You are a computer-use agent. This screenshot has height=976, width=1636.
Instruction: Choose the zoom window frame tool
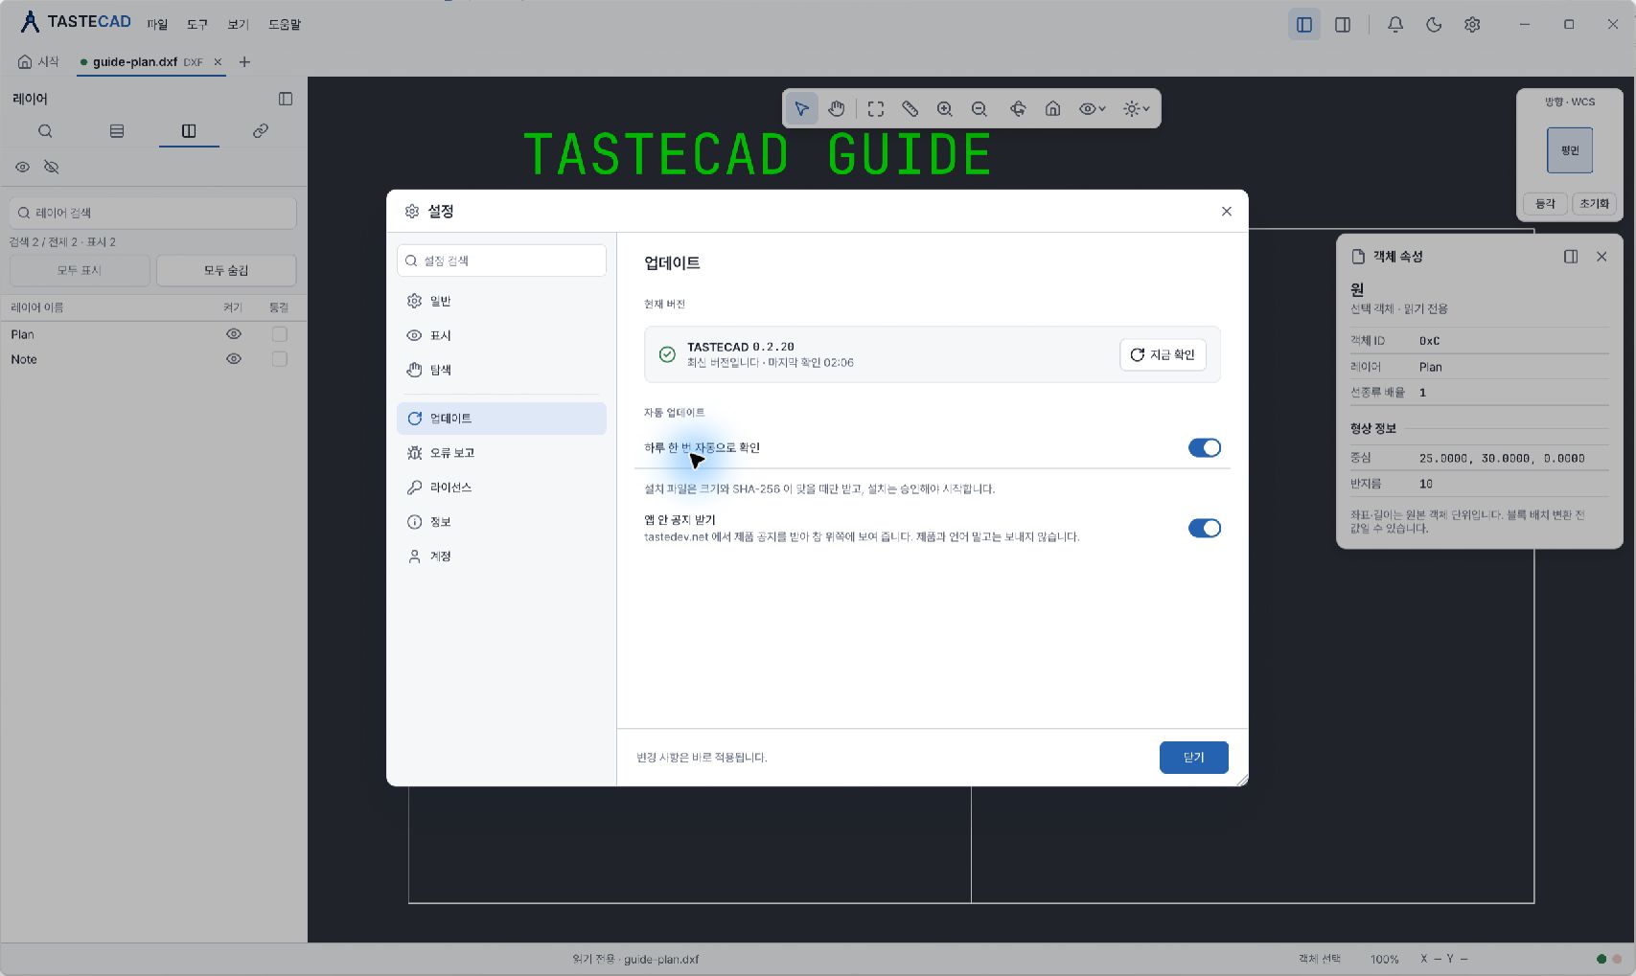point(876,109)
